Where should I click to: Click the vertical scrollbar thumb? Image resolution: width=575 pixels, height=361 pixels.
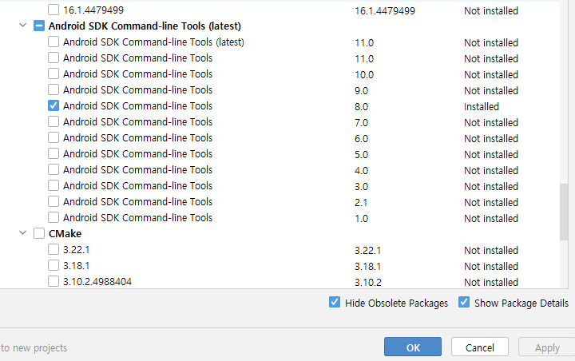(x=564, y=212)
